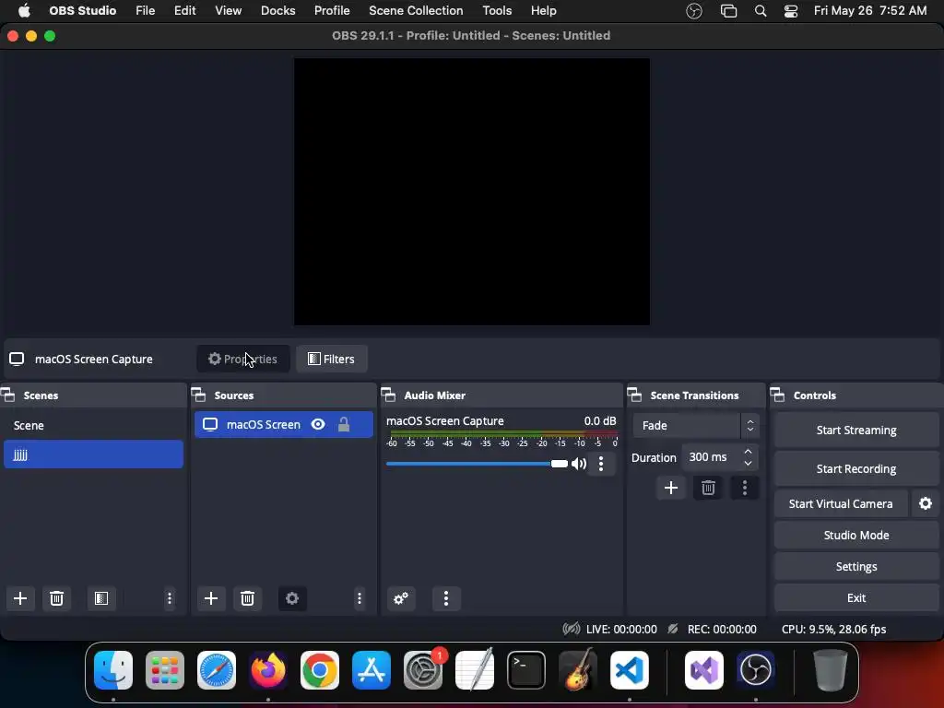Increase transition duration with up arrow
Image resolution: width=944 pixels, height=708 pixels.
click(748, 451)
